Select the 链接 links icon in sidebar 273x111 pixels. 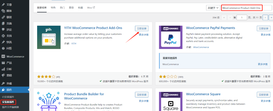click(x=3, y=17)
